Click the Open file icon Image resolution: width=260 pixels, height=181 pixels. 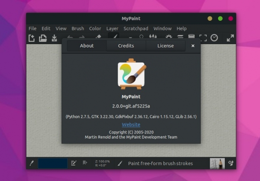click(43, 38)
